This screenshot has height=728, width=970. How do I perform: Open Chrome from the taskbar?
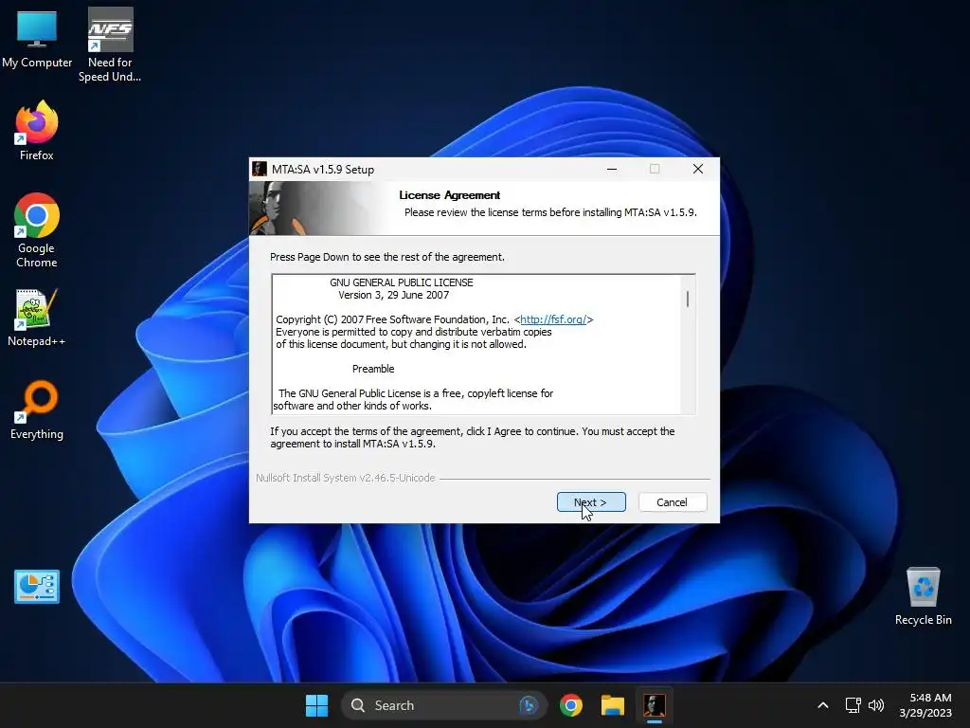pyautogui.click(x=571, y=705)
